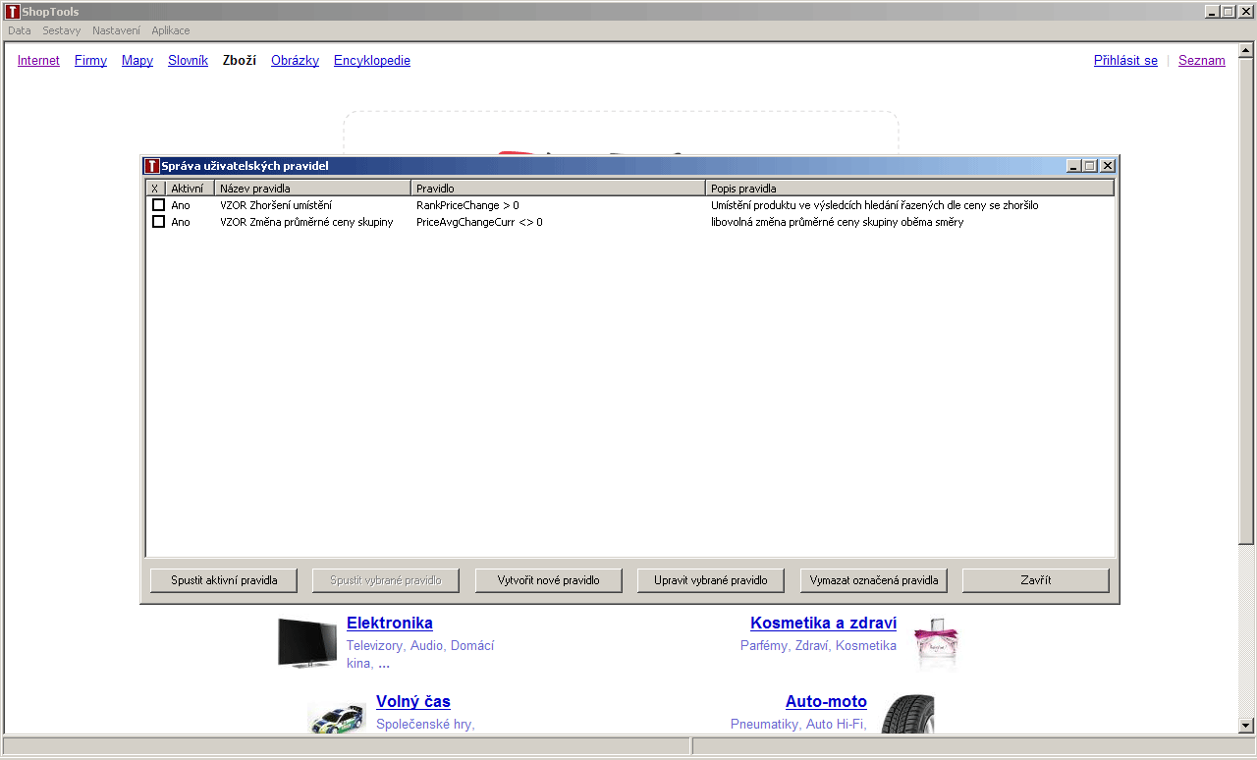Image resolution: width=1257 pixels, height=760 pixels.
Task: Open the Nastavení menu
Action: pos(116,30)
